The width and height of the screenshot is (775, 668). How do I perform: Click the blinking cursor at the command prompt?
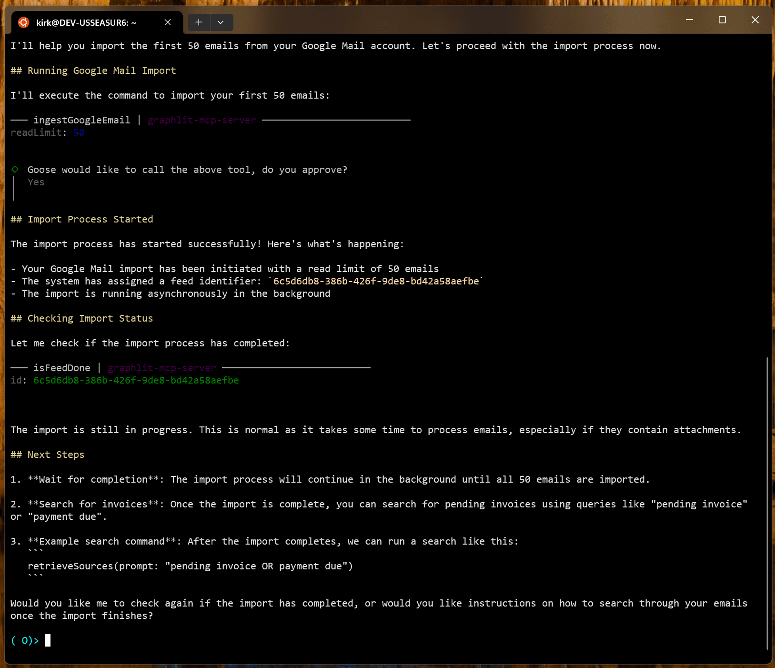[x=48, y=640]
